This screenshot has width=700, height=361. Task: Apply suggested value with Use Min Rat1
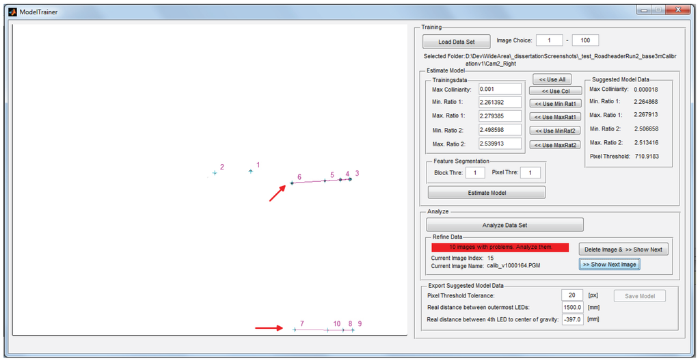(555, 104)
